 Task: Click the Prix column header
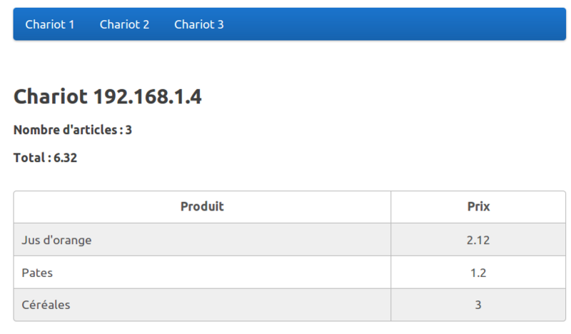[478, 207]
